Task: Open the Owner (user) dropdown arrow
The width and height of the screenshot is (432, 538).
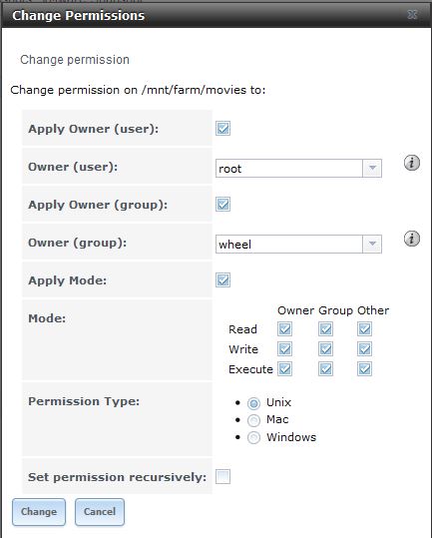Action: pos(372,168)
